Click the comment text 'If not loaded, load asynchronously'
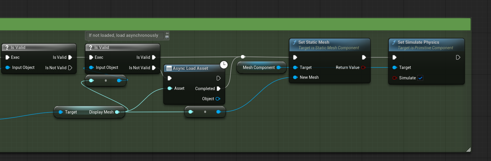Image resolution: width=491 pixels, height=161 pixels. tap(123, 35)
